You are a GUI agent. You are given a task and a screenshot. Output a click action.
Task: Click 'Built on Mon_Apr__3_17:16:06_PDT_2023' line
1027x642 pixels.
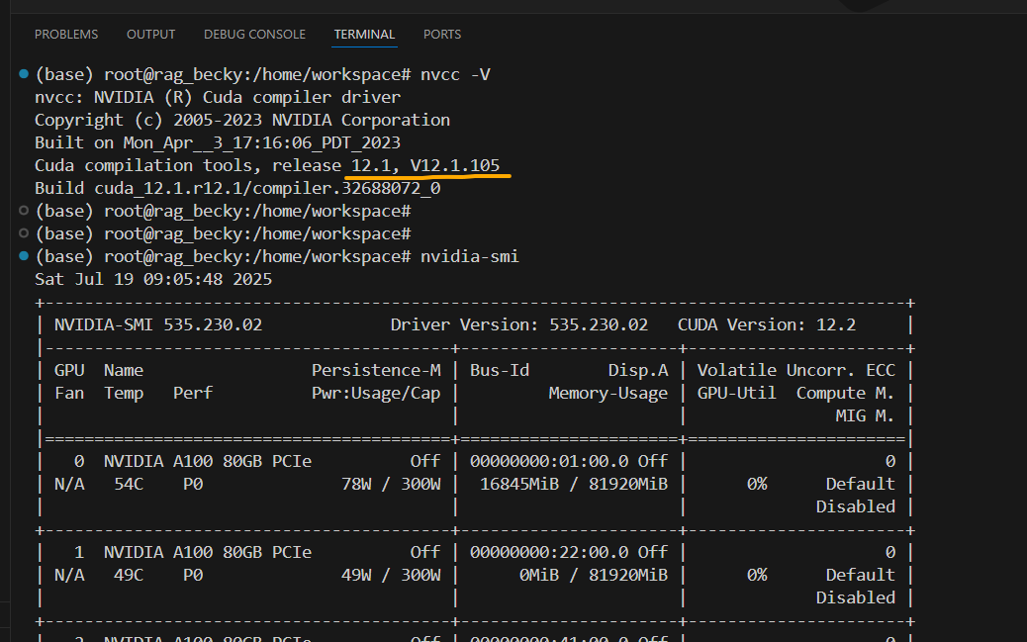218,142
